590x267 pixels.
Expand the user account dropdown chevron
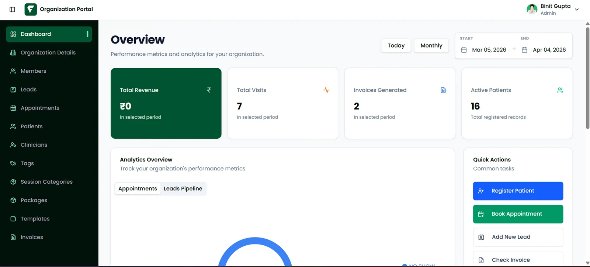[x=577, y=10]
